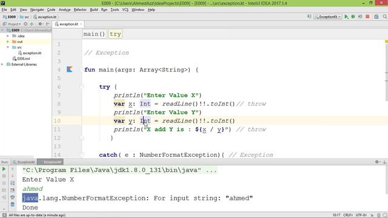This screenshot has height=218, width=388.
Task: Click the make project arrow icon
Action: point(309,16)
